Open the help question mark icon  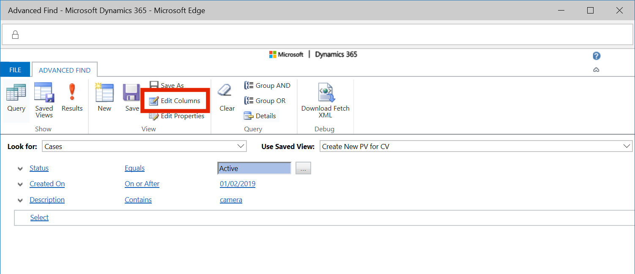(597, 56)
